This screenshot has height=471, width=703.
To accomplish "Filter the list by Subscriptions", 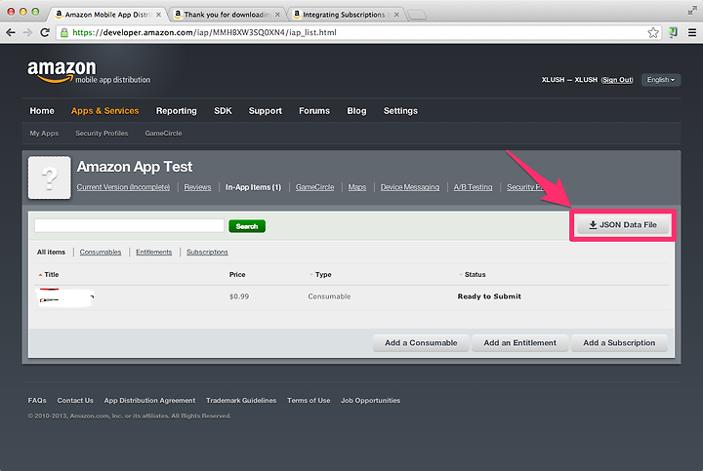I will coord(207,252).
